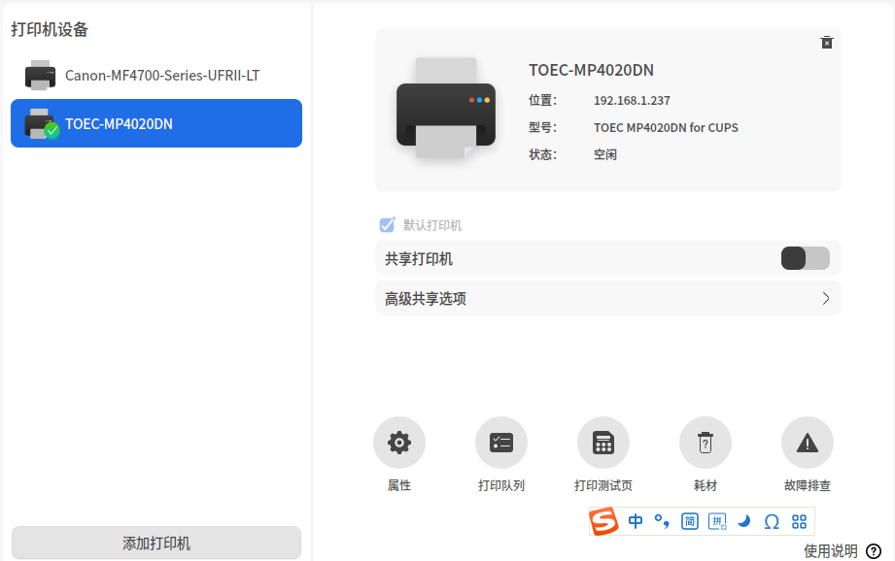Open the Sogou toolbox grid icon

tap(799, 521)
